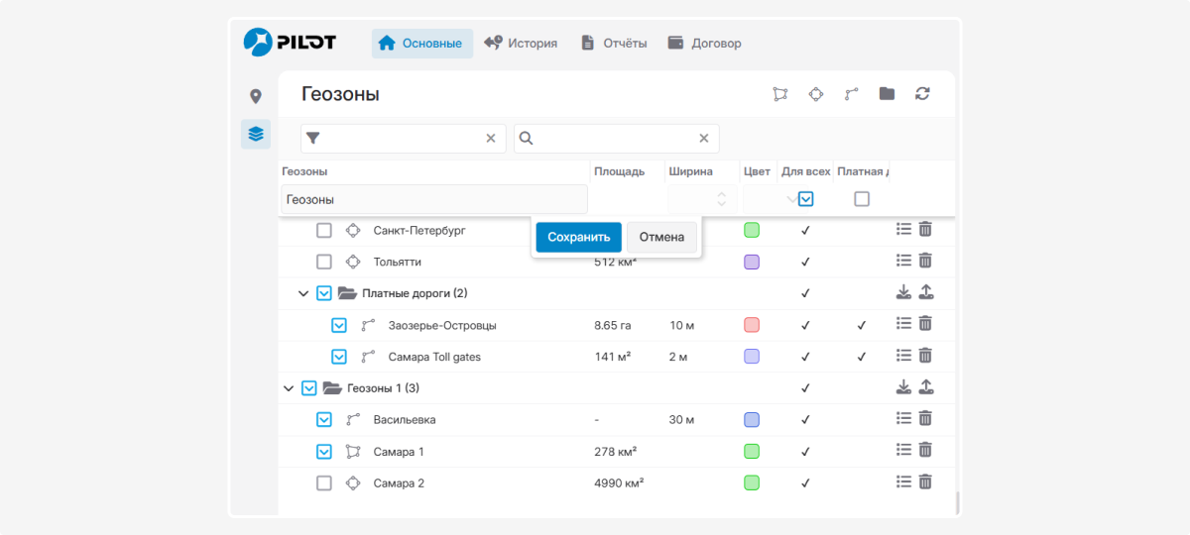Image resolution: width=1190 pixels, height=535 pixels.
Task: Create a circle geozone via toolbar icon
Action: pyautogui.click(x=816, y=94)
